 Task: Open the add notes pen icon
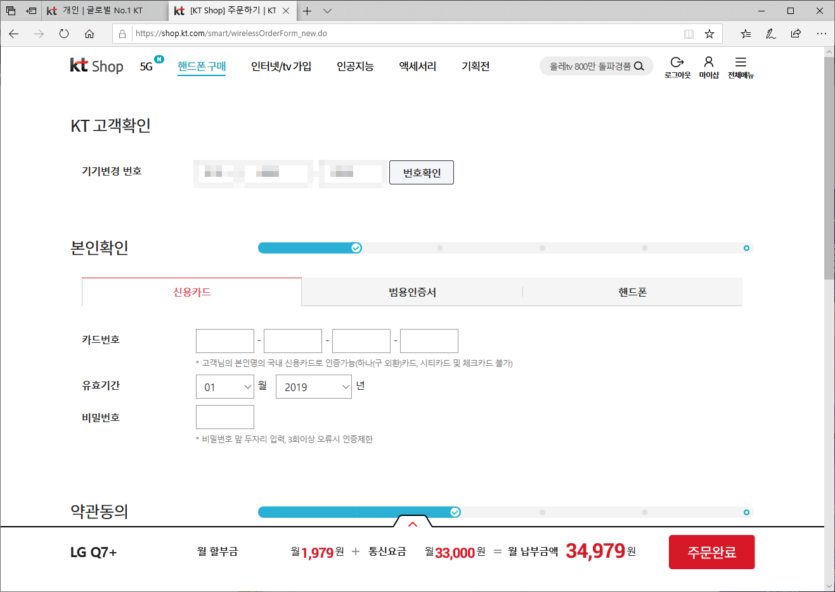[771, 34]
